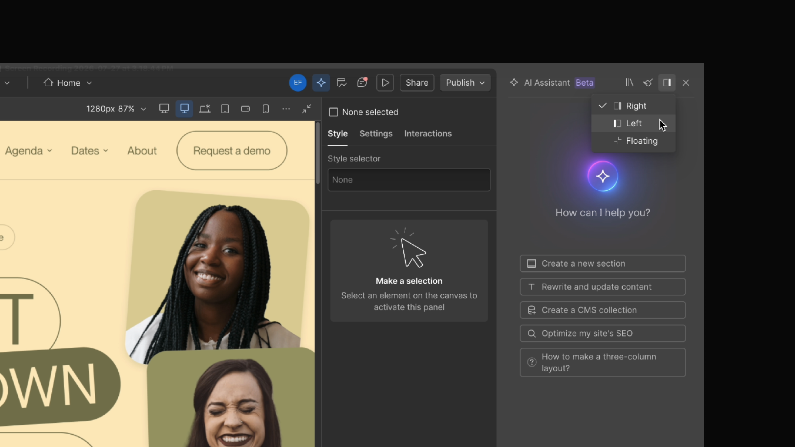795x447 pixels.
Task: Toggle the AI Assistant sparkle button
Action: [321, 83]
